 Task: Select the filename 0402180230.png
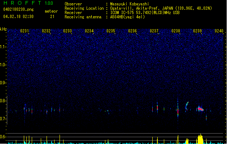[18, 9]
